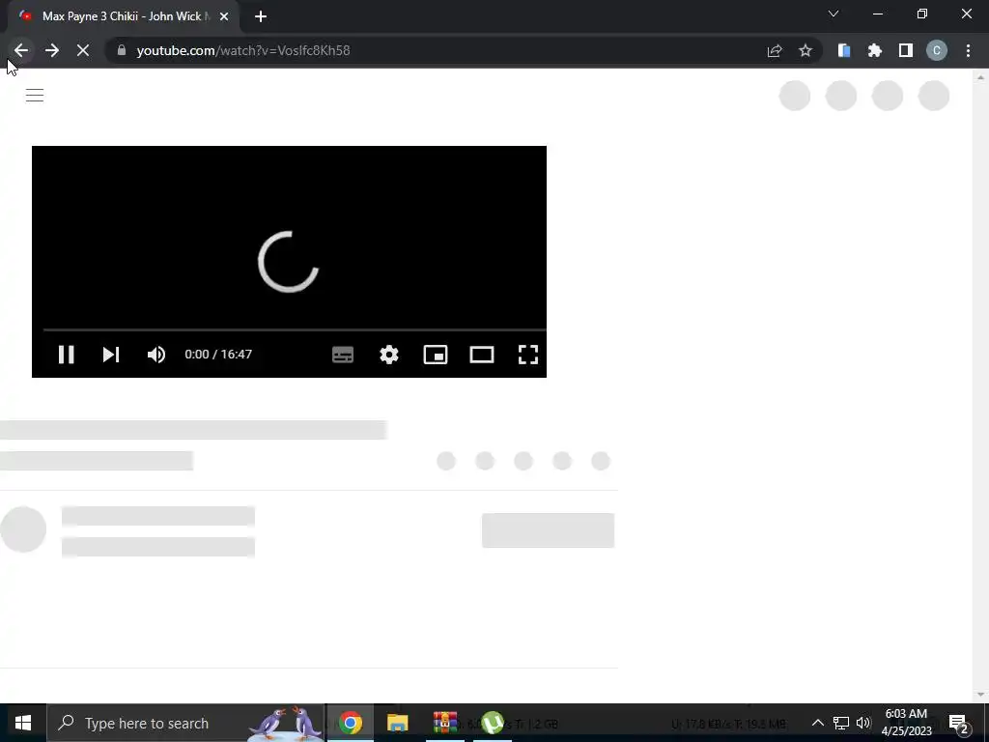Image resolution: width=989 pixels, height=742 pixels.
Task: Open network status tray icon
Action: coord(841,723)
